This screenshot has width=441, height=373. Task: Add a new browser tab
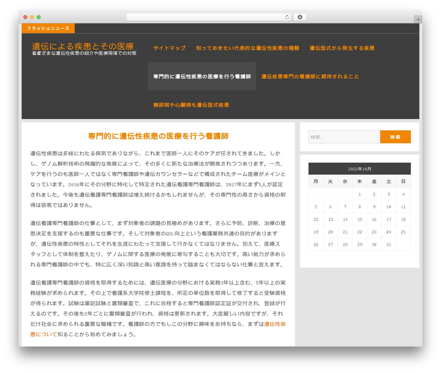click(418, 20)
